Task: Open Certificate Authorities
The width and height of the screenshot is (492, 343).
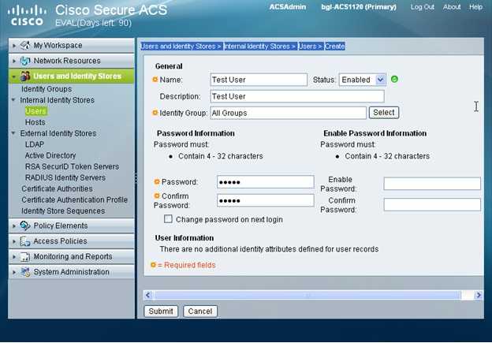Action: (x=57, y=189)
